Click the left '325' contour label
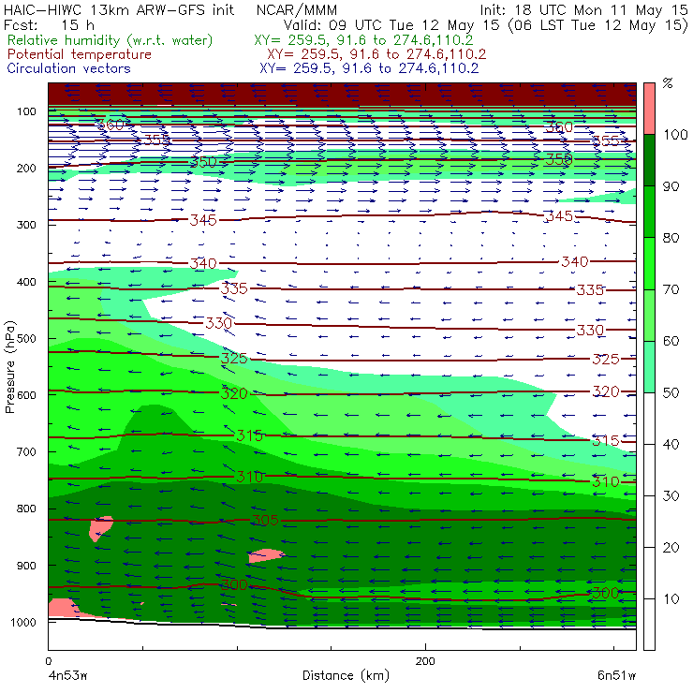The width and height of the screenshot is (693, 693). coord(234,358)
